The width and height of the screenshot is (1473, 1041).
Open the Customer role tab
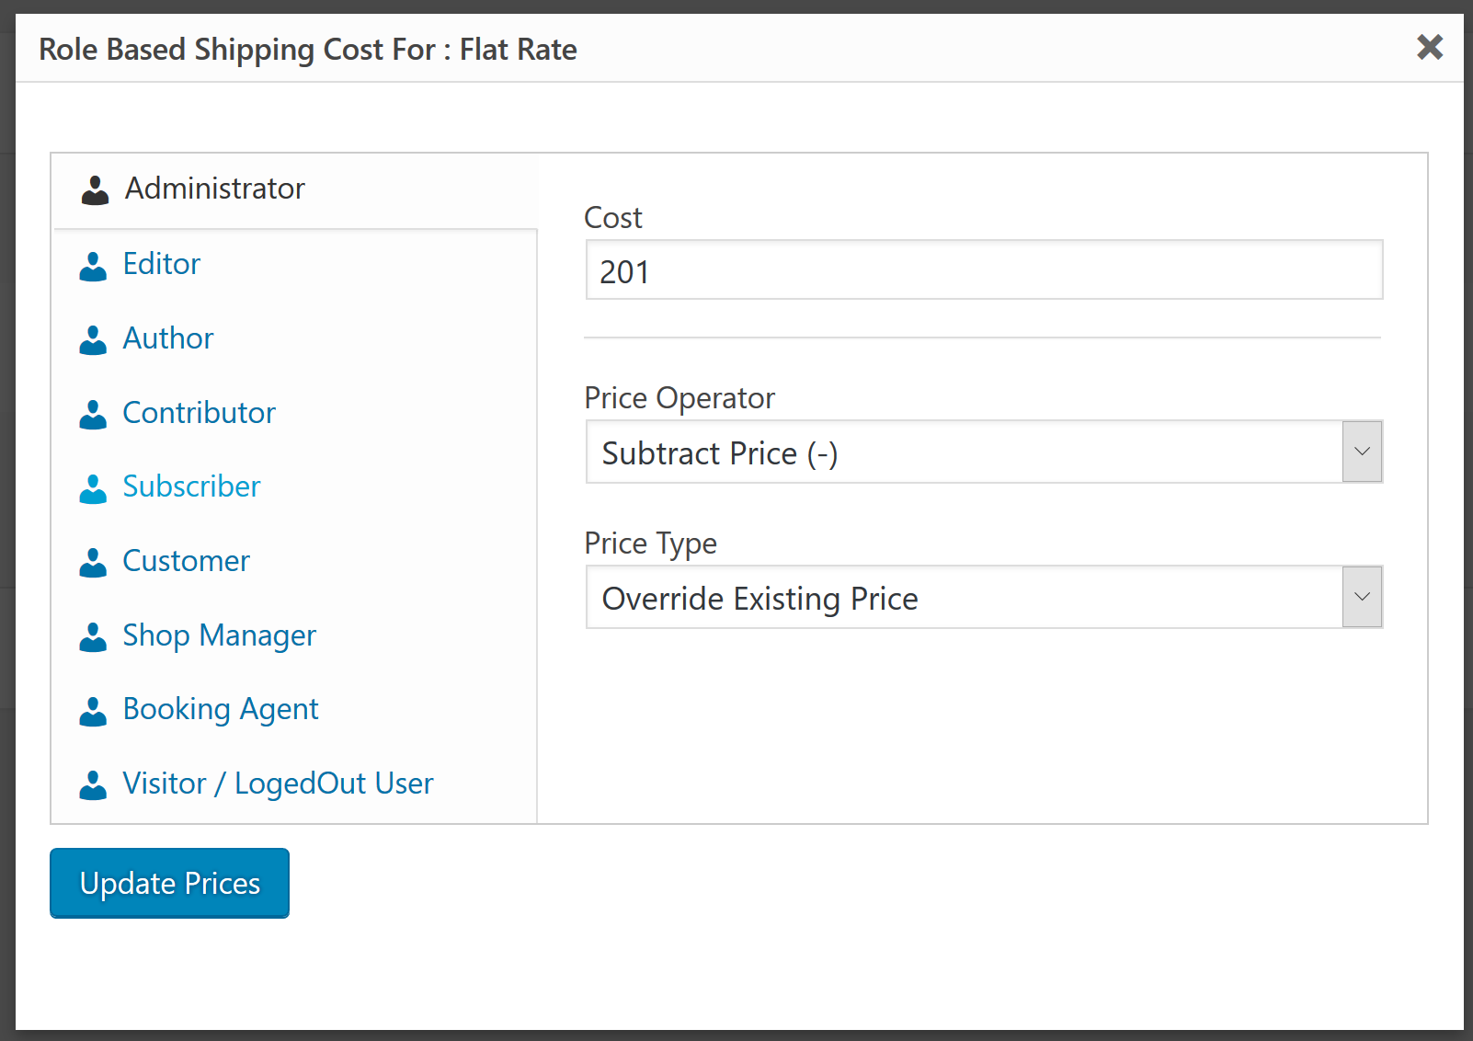click(186, 562)
